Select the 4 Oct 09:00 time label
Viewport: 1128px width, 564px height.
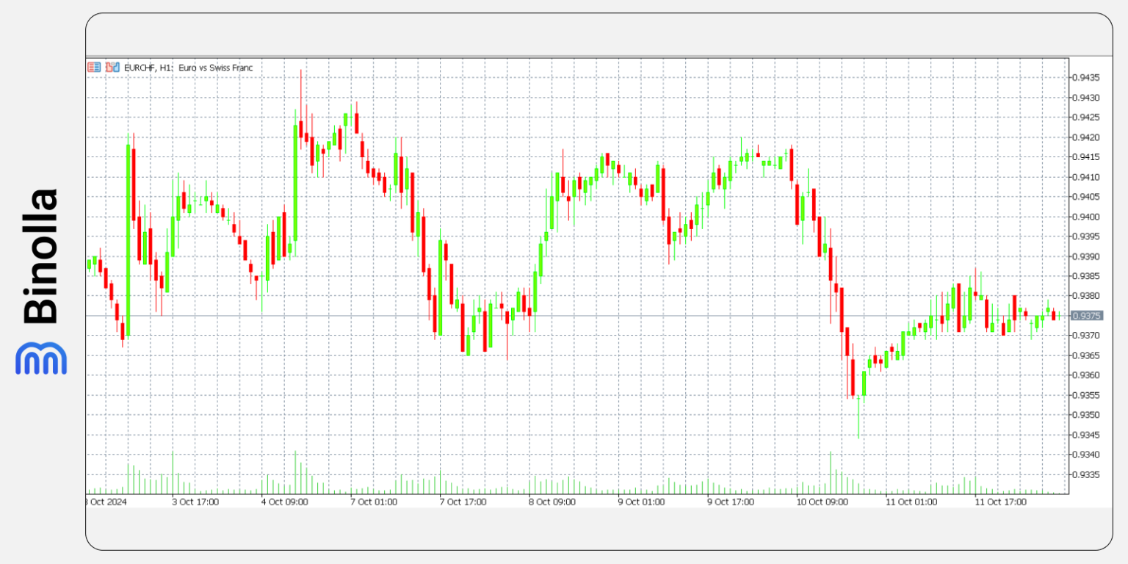285,502
